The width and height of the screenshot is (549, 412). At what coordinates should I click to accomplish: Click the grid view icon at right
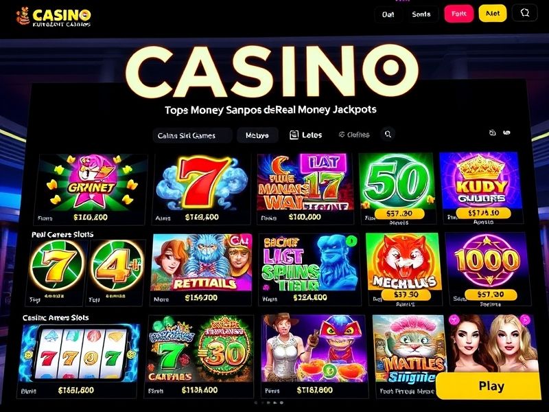492,133
